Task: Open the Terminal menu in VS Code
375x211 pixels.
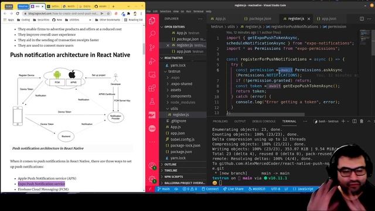Action: (x=198, y=11)
